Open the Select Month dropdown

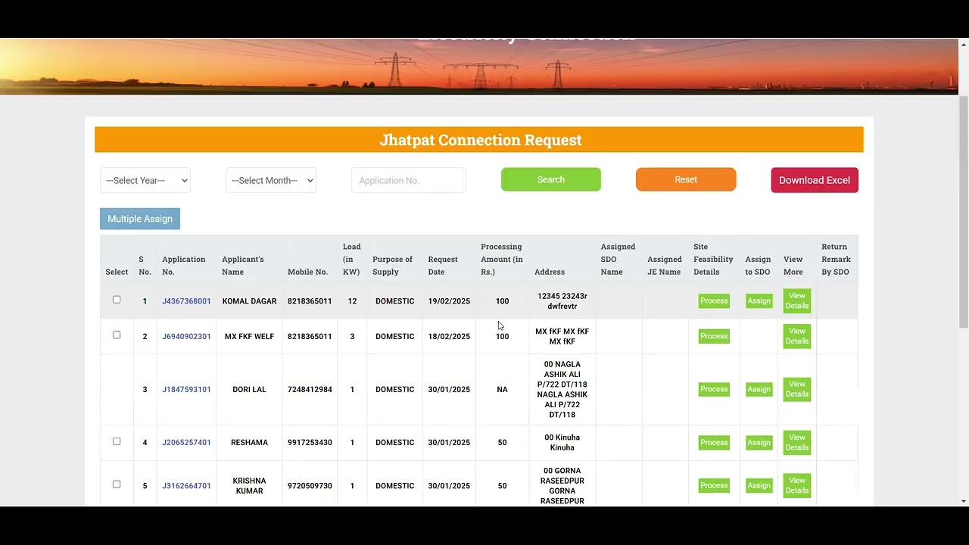(x=271, y=180)
